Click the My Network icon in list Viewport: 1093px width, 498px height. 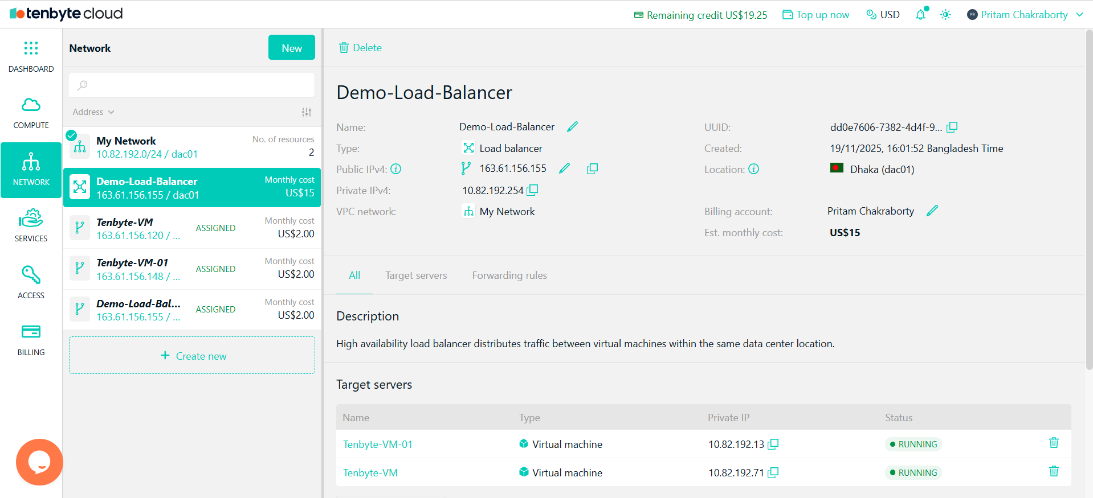(x=80, y=147)
